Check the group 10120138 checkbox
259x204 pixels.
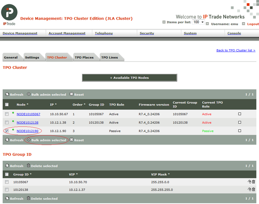7,190
